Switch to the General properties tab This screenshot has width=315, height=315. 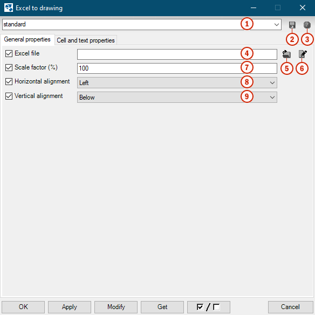point(27,39)
